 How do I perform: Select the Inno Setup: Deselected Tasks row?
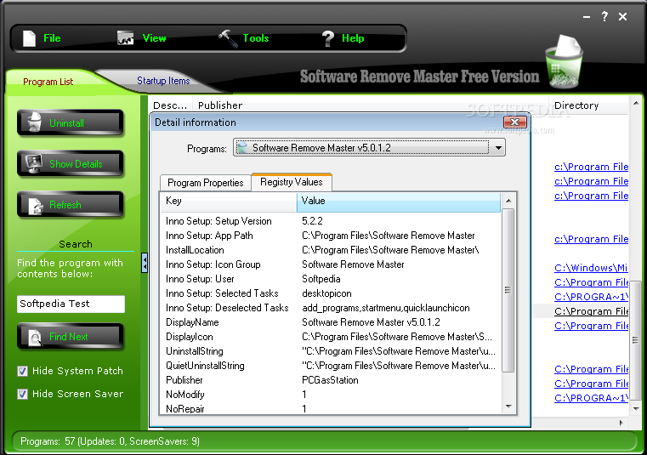click(x=332, y=308)
